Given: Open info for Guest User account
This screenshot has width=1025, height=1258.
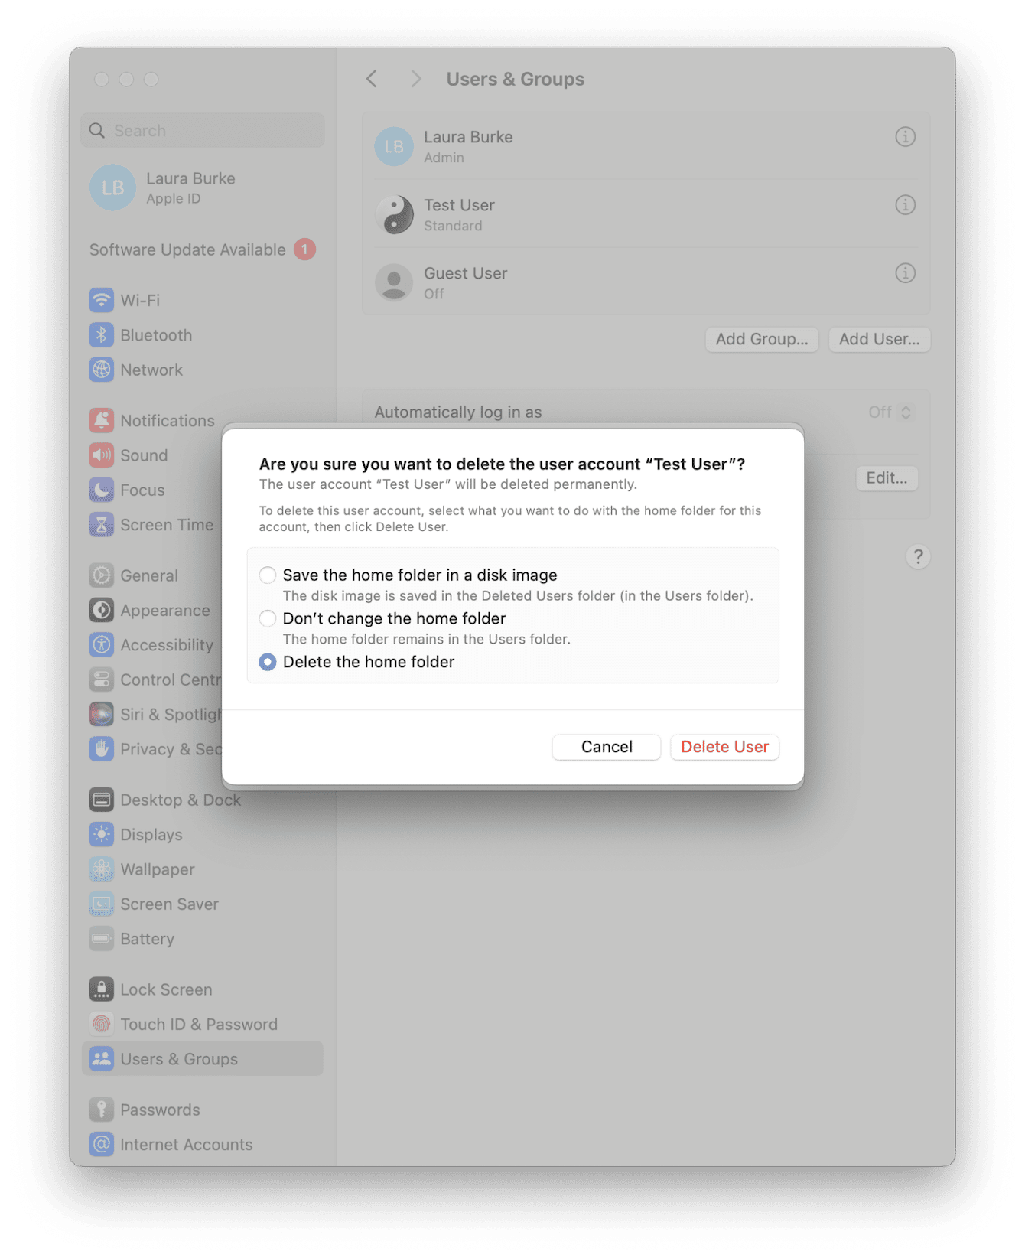Looking at the screenshot, I should (x=905, y=273).
